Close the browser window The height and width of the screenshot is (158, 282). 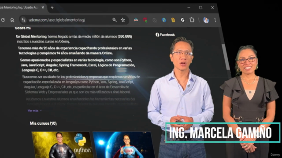coord(212,7)
